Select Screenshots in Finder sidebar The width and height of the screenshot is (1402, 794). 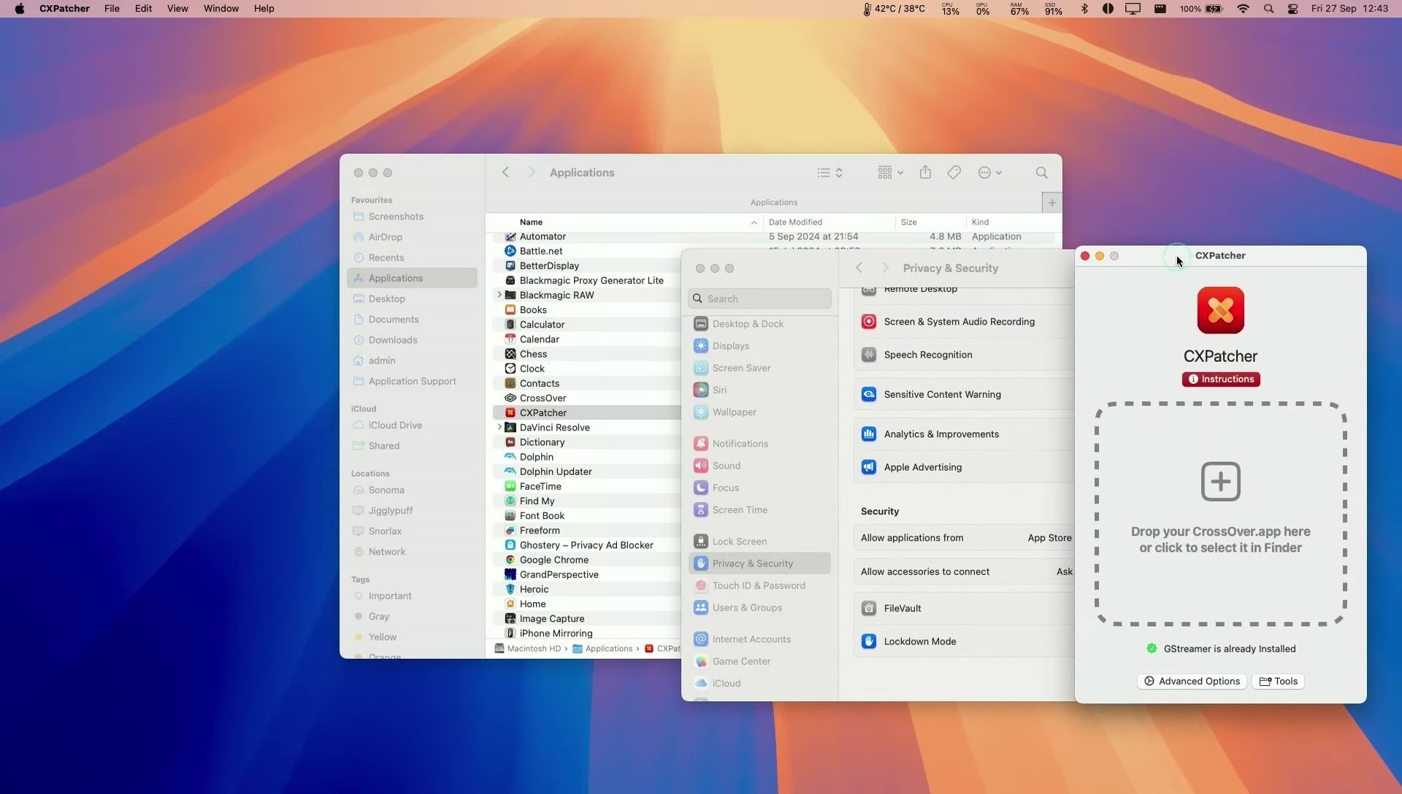click(x=412, y=217)
